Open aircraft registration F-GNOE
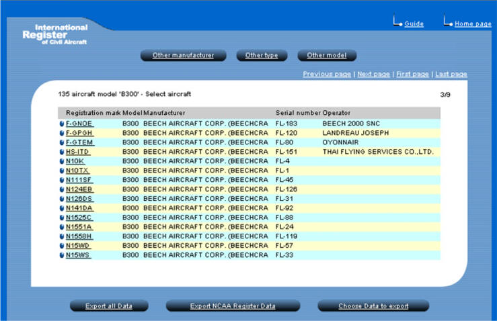The height and width of the screenshot is (321, 497). [x=79, y=124]
